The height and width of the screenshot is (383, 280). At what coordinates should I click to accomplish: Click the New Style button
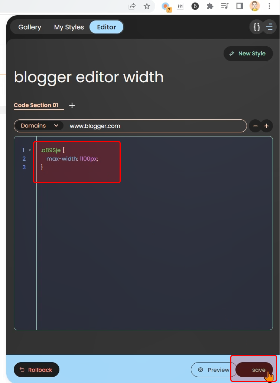(248, 54)
